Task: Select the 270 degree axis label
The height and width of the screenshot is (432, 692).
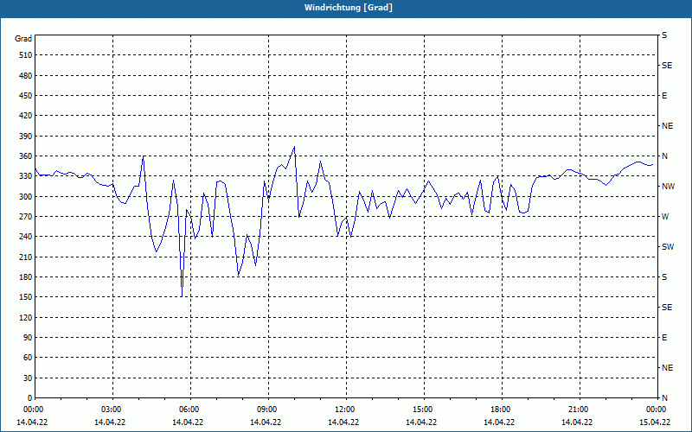Action: 26,217
